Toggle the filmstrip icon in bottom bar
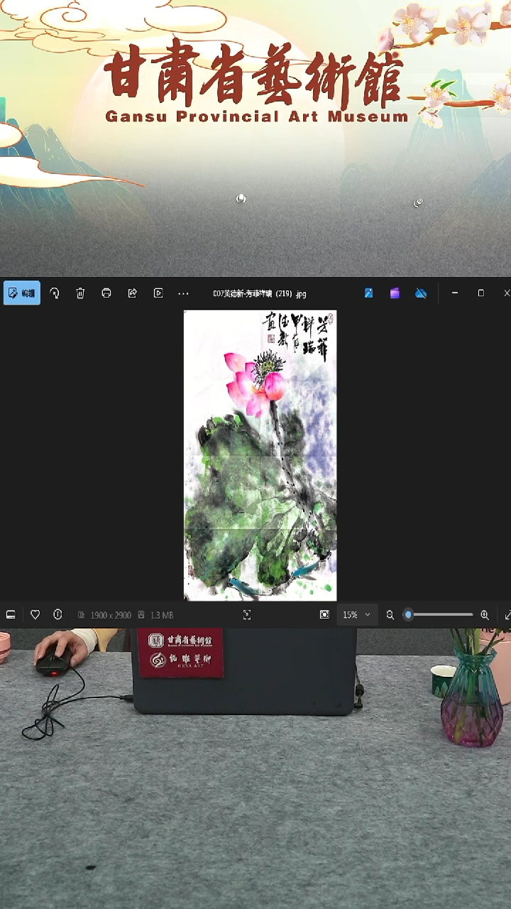Screen dimensions: 511x909 (x=11, y=615)
